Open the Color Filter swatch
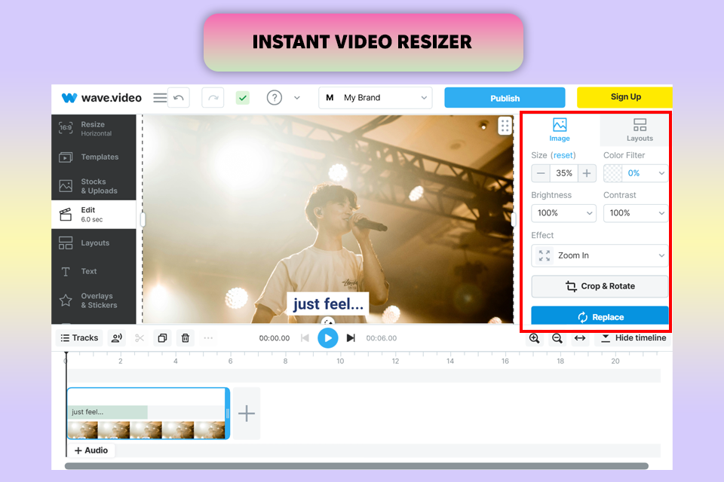The height and width of the screenshot is (482, 724). (612, 173)
